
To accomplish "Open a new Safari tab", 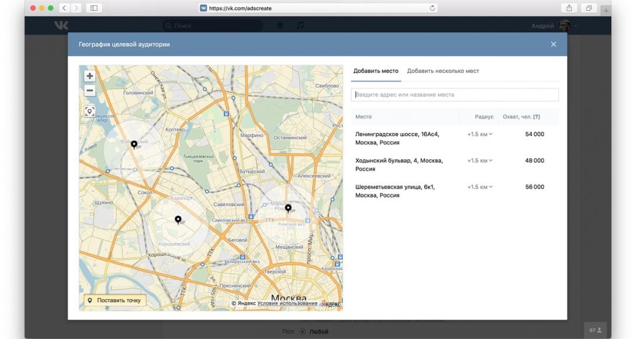I will click(x=606, y=11).
